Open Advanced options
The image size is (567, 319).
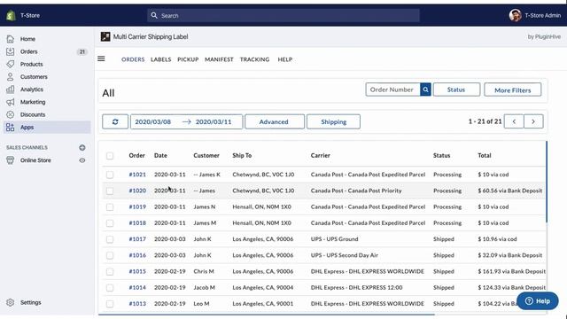275,121
